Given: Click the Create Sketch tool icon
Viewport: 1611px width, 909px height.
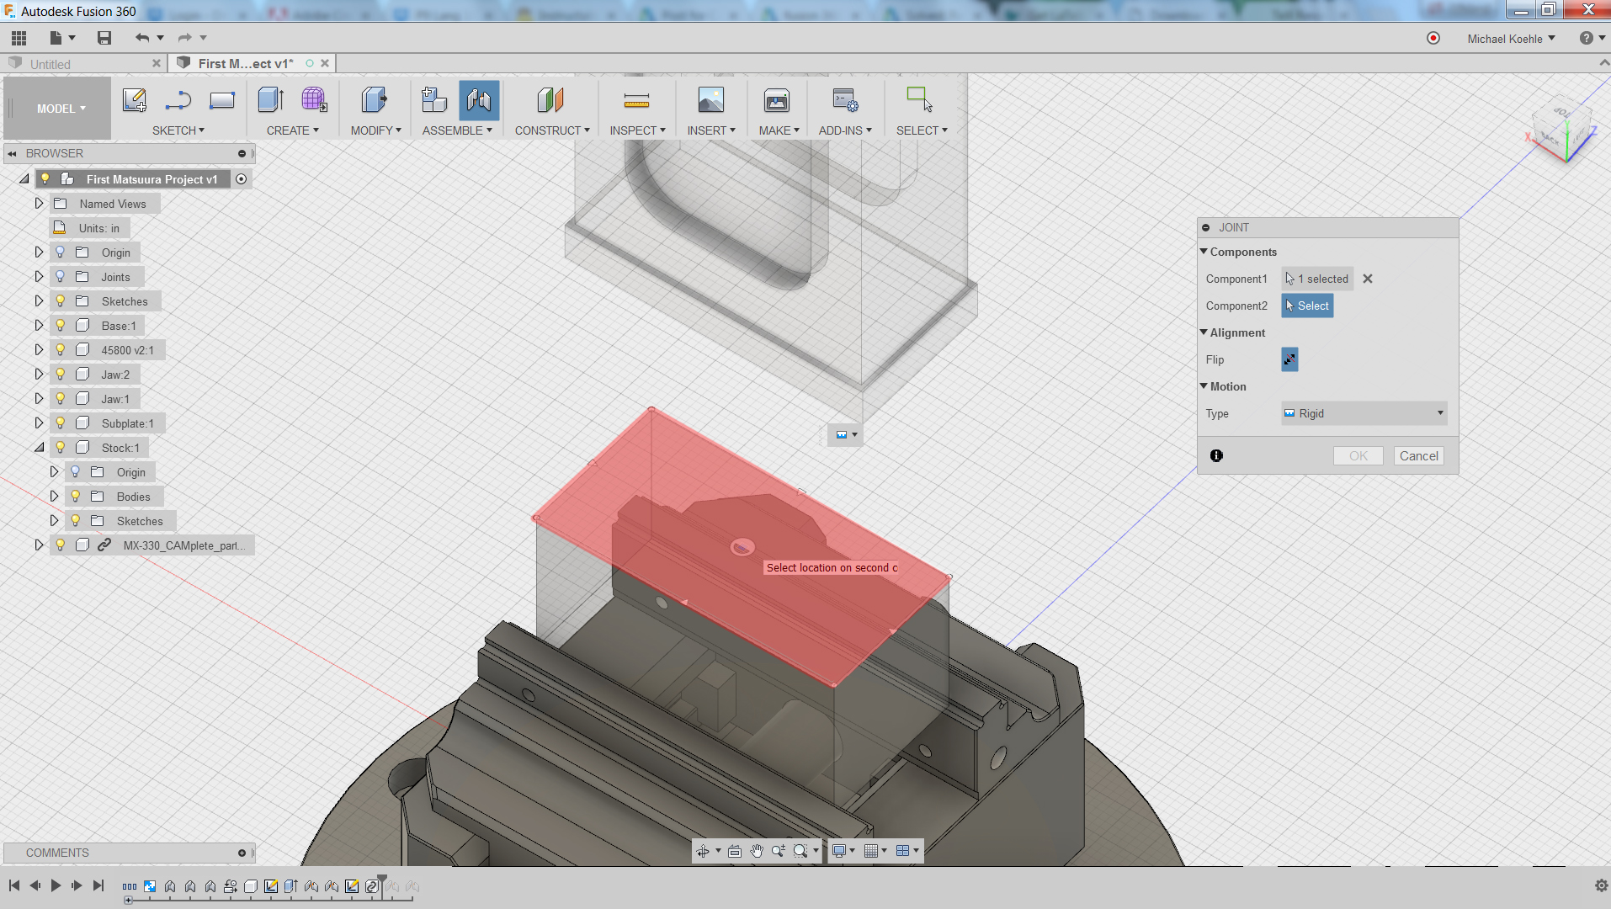Looking at the screenshot, I should (135, 100).
